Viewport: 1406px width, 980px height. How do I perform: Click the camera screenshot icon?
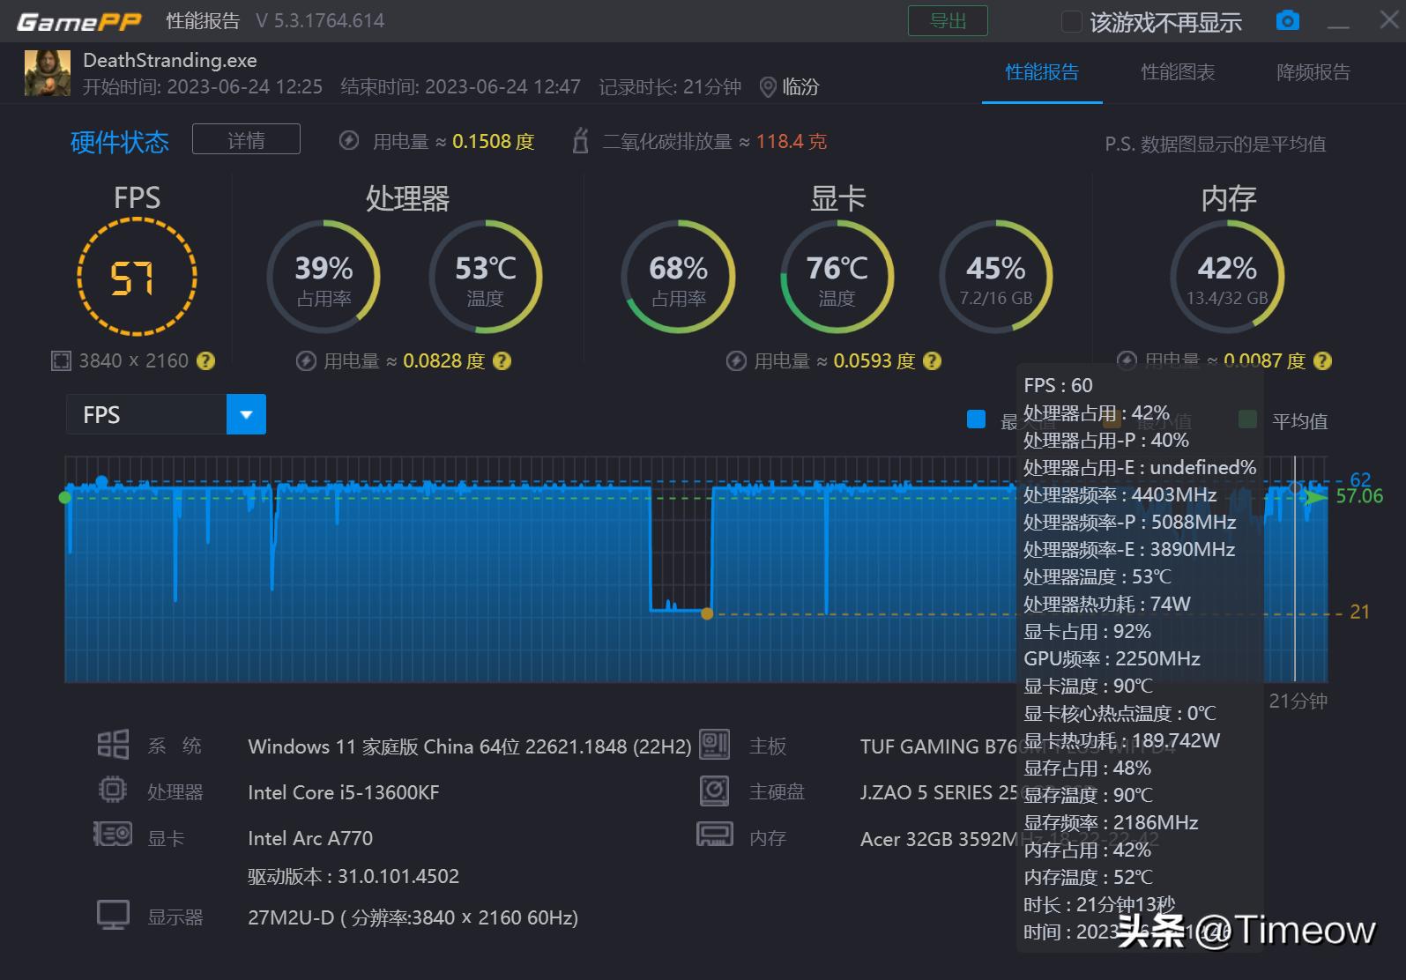coord(1287,20)
